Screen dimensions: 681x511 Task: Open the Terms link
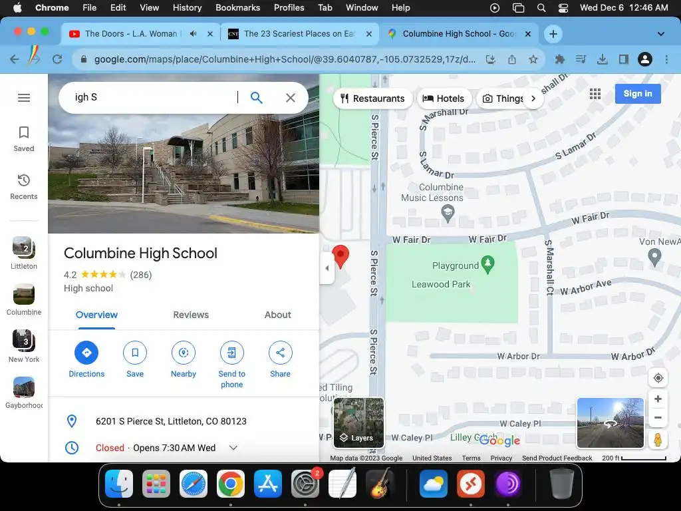point(472,458)
